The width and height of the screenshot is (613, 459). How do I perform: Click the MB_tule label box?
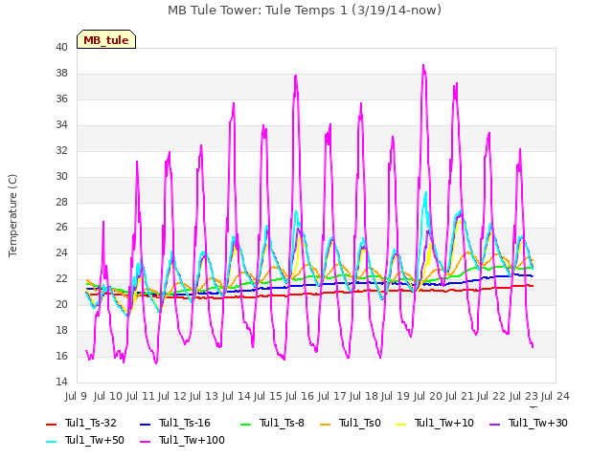[x=106, y=39]
